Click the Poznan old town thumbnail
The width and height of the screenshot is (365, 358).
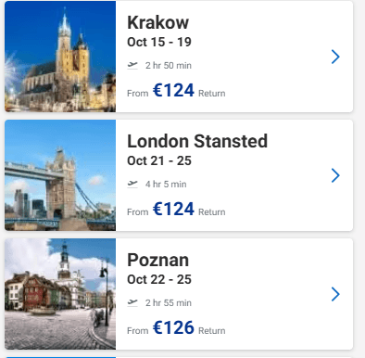[60, 294]
